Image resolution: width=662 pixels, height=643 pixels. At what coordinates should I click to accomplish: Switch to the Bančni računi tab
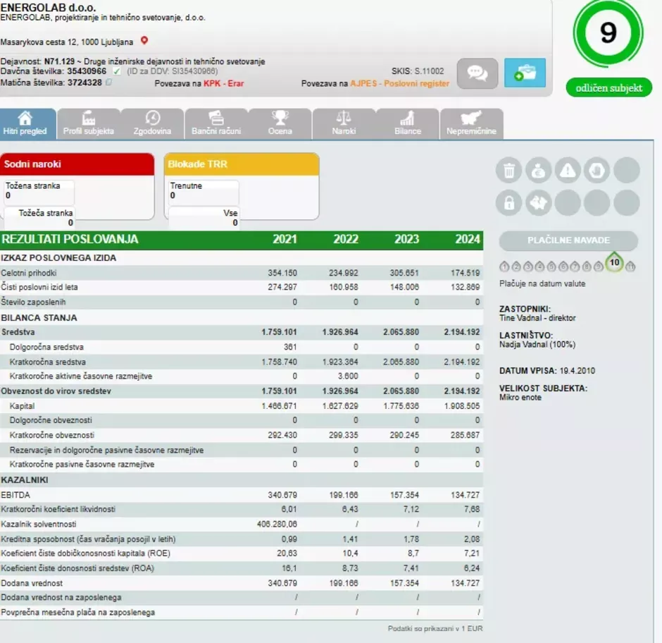point(216,124)
